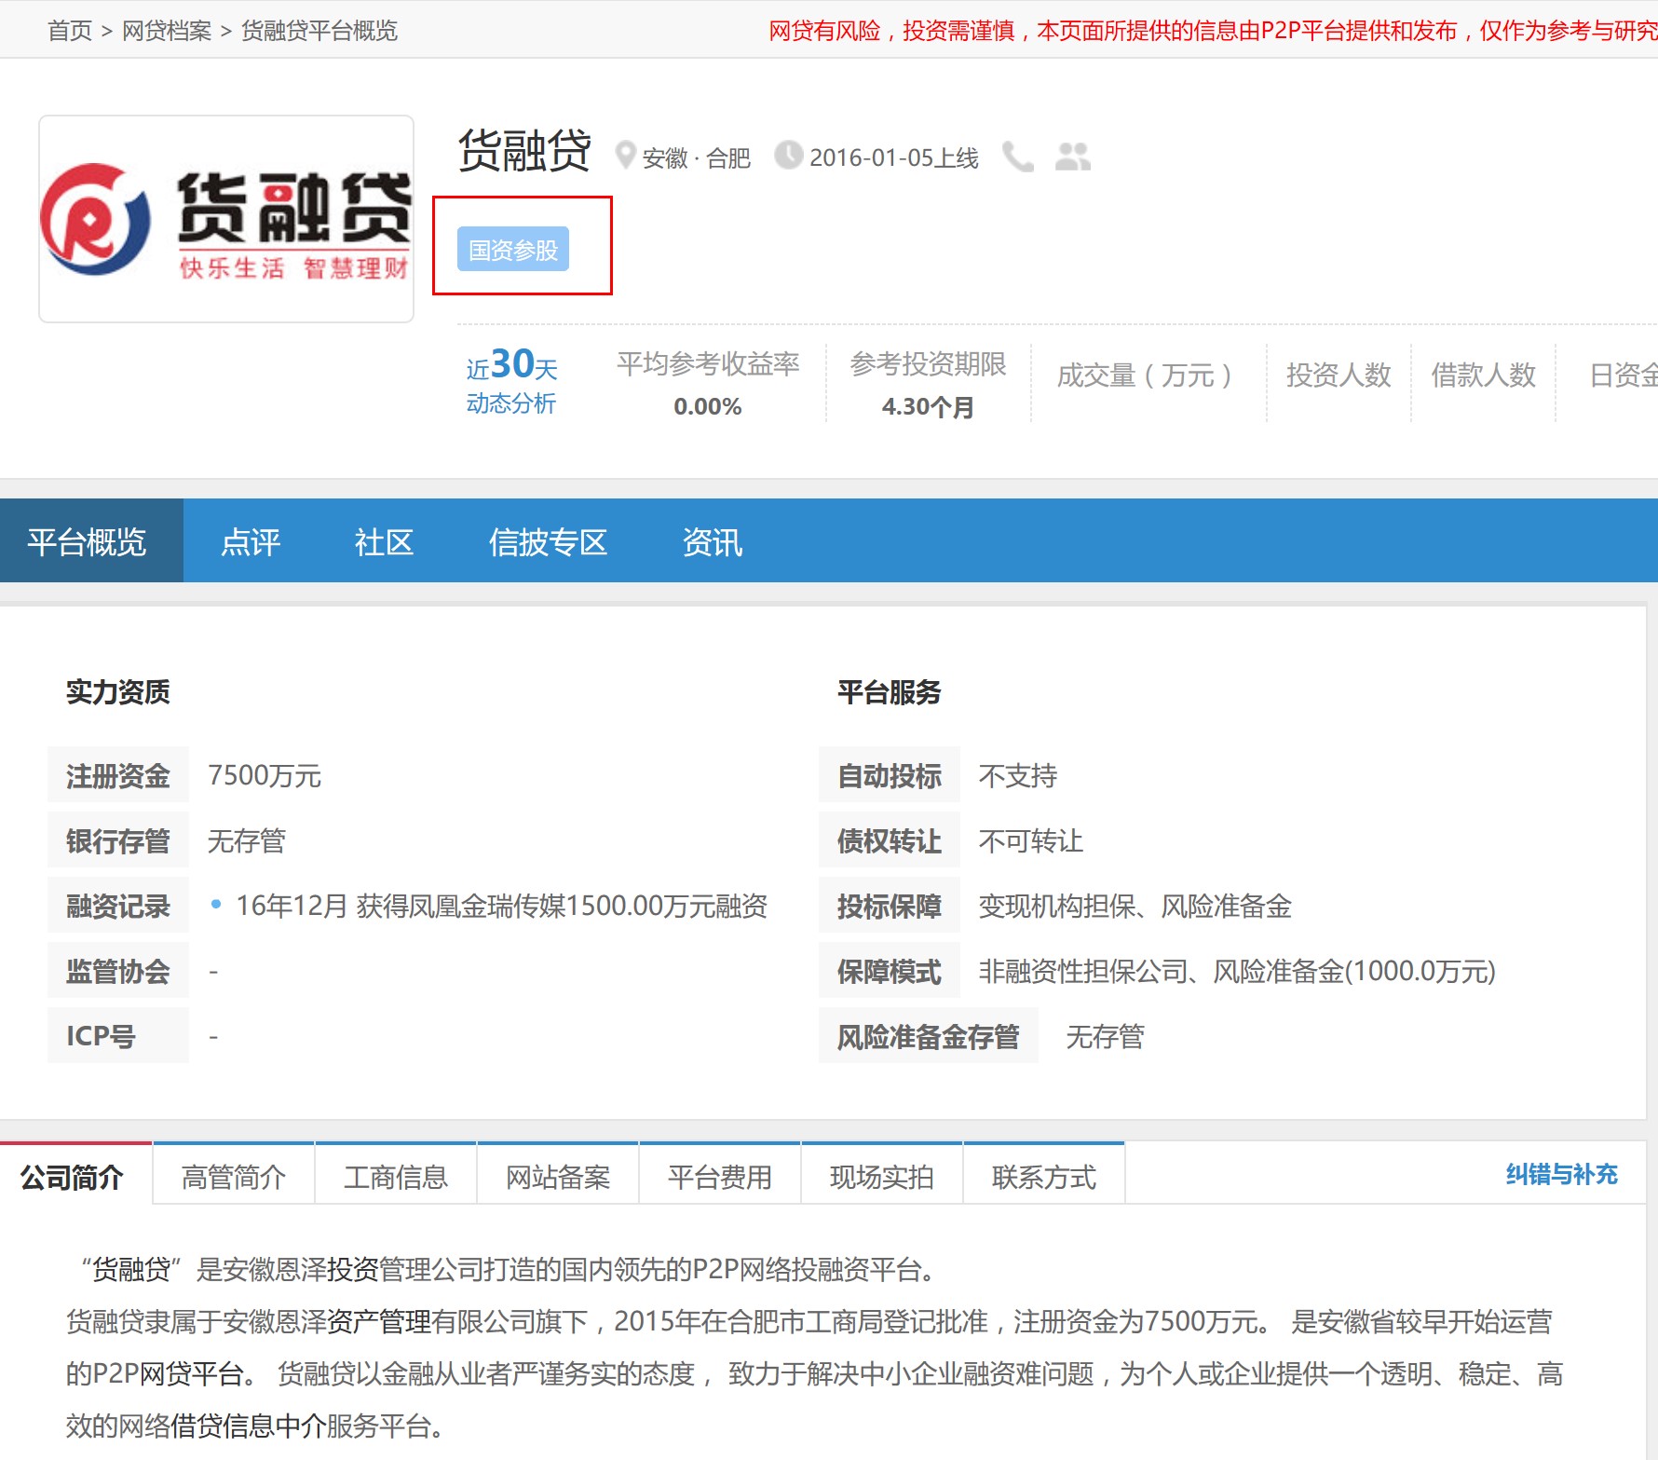Click the 货融贷平台概览 breadcrumb
1658x1460 pixels.
319,31
